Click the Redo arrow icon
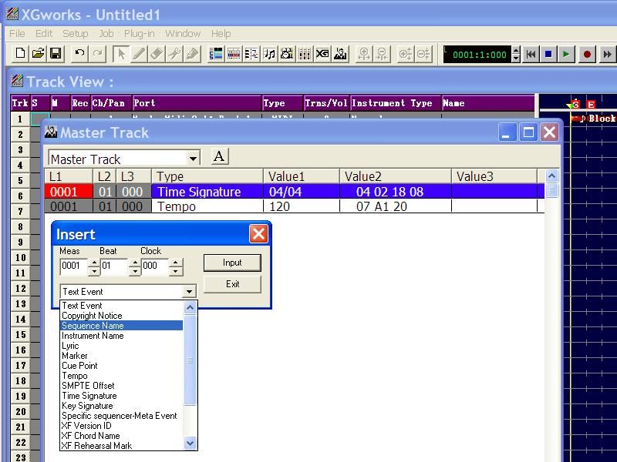Screen dimensions: 617x462 pyautogui.click(x=98, y=53)
